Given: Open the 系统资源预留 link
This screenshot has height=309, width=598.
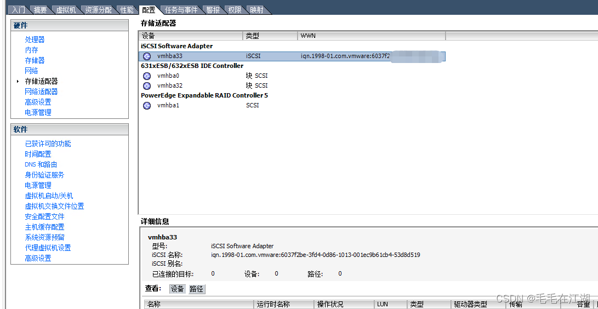Looking at the screenshot, I should [44, 237].
